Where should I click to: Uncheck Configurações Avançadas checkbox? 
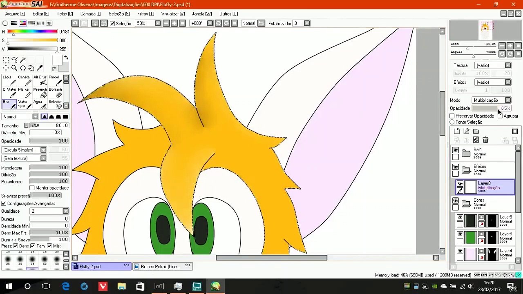tap(4, 203)
